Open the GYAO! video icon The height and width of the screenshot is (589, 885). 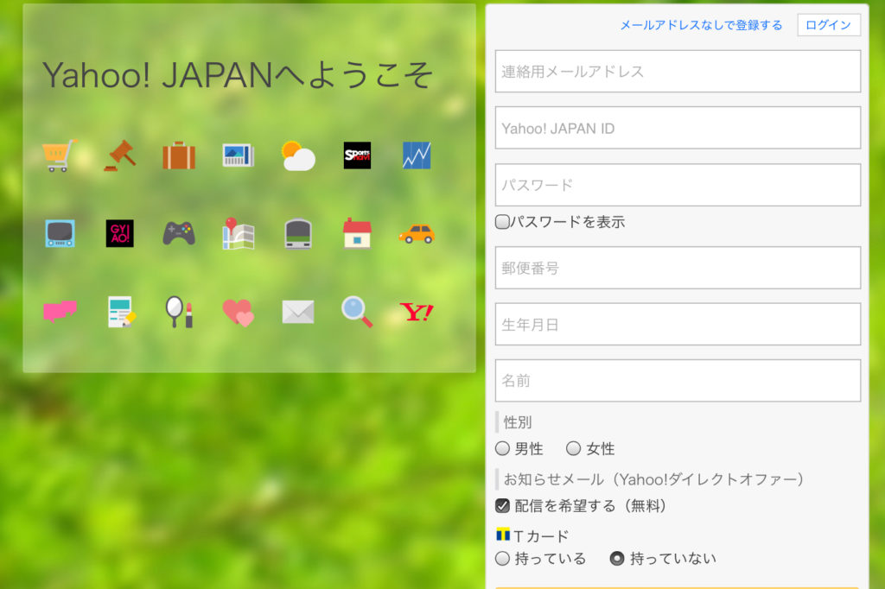(x=119, y=233)
